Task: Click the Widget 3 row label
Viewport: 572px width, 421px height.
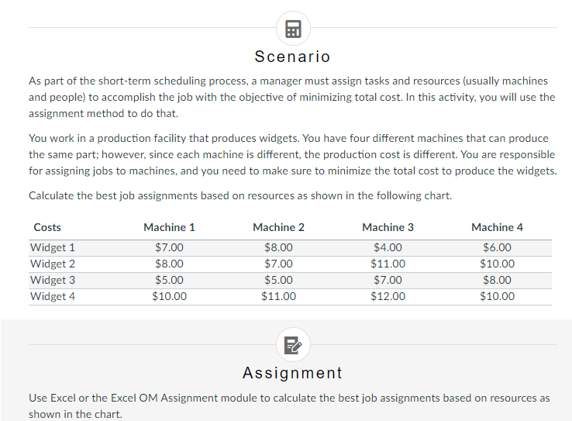Action: (x=53, y=280)
